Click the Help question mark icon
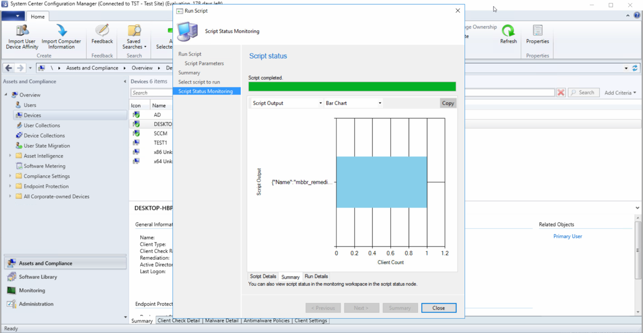The height and width of the screenshot is (333, 643). [636, 15]
